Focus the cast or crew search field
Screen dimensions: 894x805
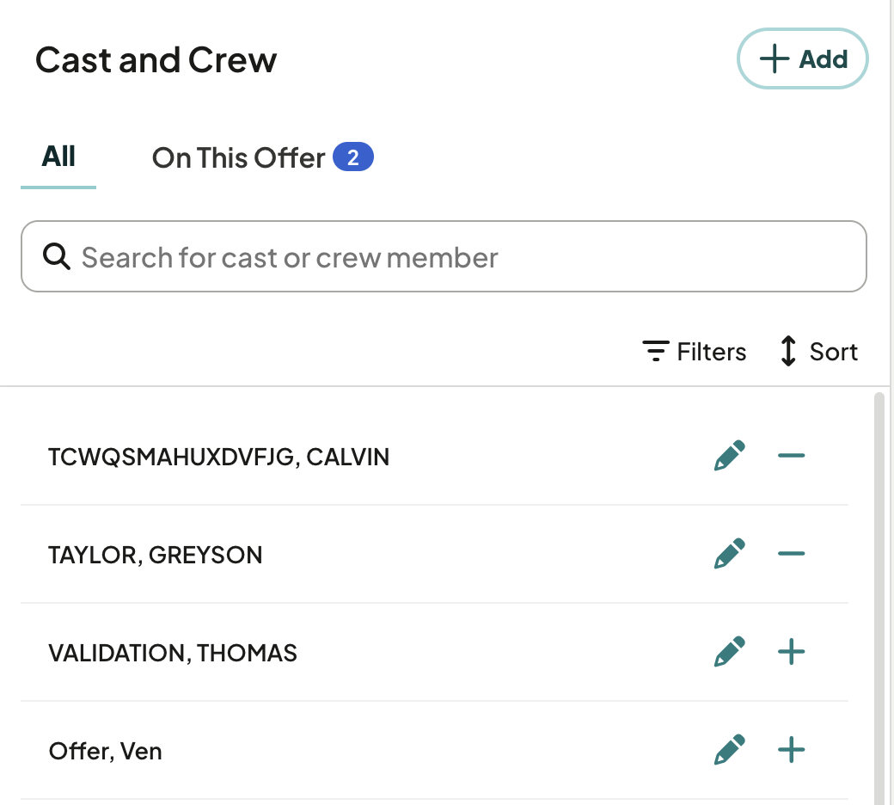[444, 257]
